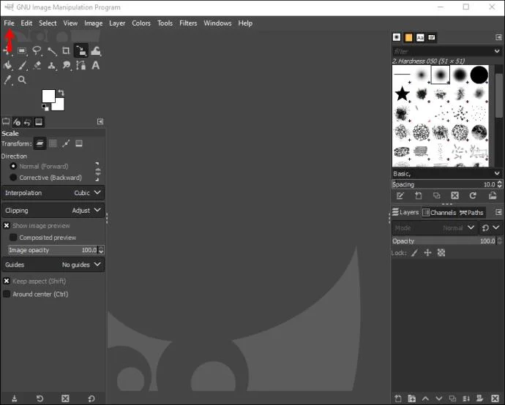Viewport: 505px width, 405px height.
Task: Open the Basic brush tag dropdown
Action: pos(497,174)
